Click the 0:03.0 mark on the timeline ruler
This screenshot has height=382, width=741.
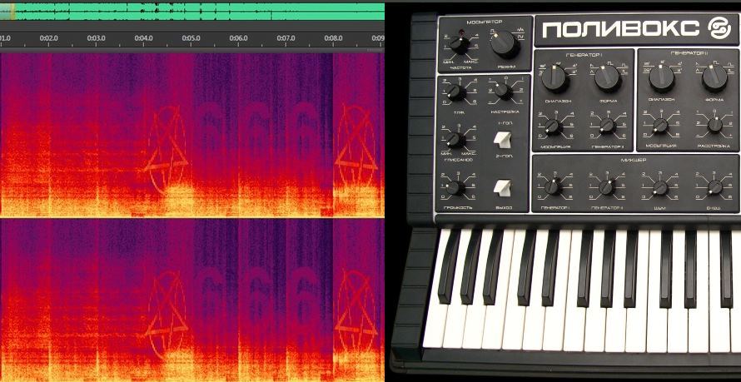[x=96, y=38]
